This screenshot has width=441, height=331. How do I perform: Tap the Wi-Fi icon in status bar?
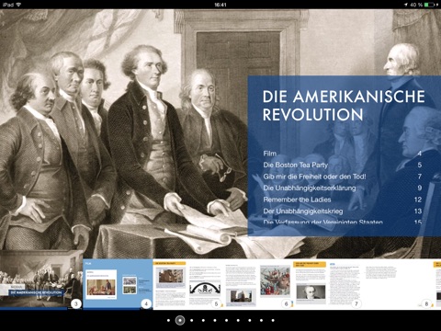[x=18, y=5]
